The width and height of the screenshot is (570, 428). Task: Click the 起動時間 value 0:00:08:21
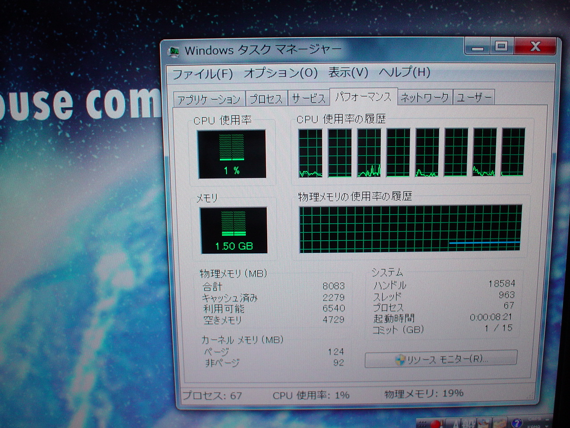[x=491, y=317]
